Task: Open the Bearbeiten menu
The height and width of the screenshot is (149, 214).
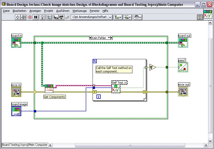Action: [19, 11]
